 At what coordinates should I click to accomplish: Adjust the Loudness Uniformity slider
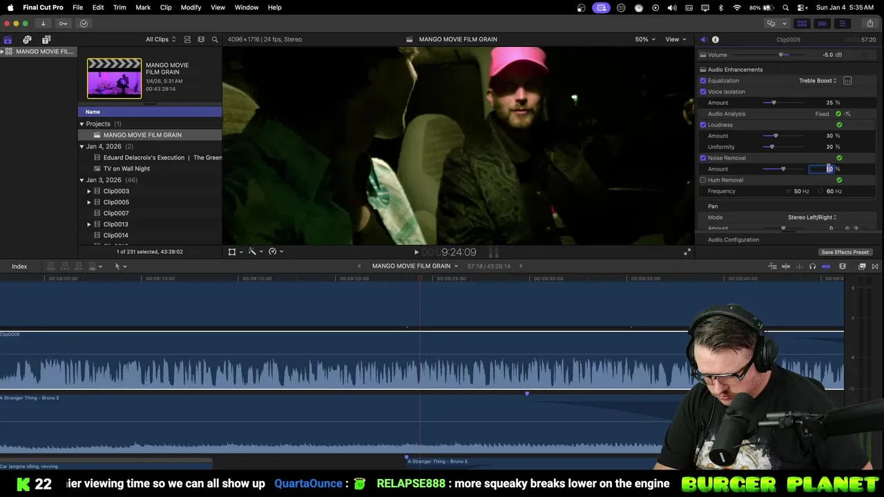pyautogui.click(x=783, y=147)
